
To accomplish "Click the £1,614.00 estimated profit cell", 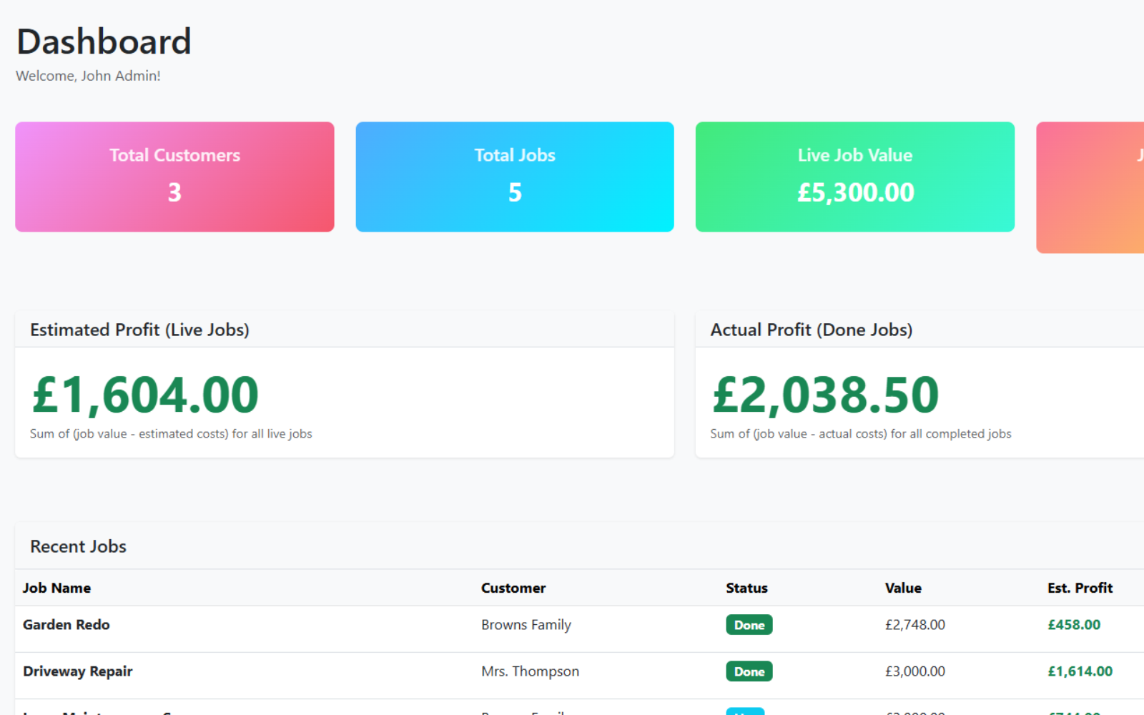I will point(1080,671).
